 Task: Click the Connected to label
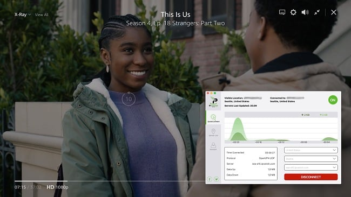pos(278,98)
